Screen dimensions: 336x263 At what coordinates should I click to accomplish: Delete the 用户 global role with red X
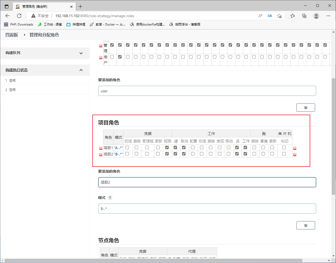101,58
